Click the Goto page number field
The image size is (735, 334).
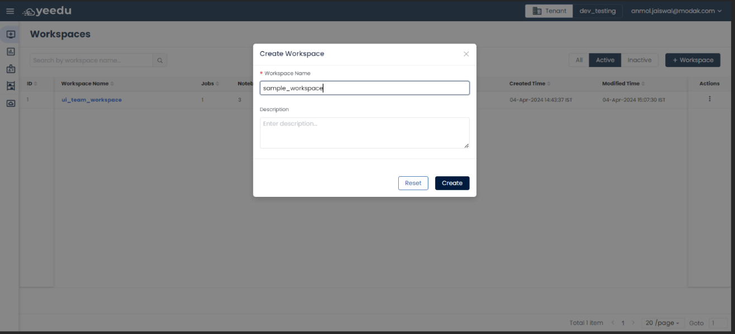coord(718,323)
